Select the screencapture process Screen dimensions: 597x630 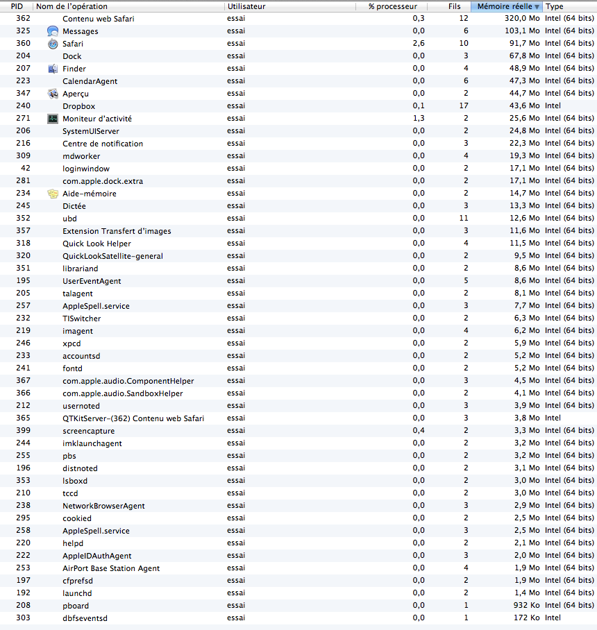pos(298,431)
